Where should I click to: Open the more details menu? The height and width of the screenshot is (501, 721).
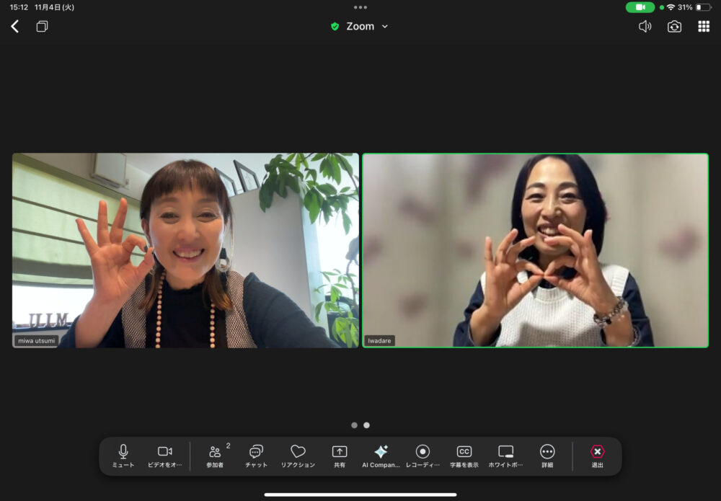[547, 456]
